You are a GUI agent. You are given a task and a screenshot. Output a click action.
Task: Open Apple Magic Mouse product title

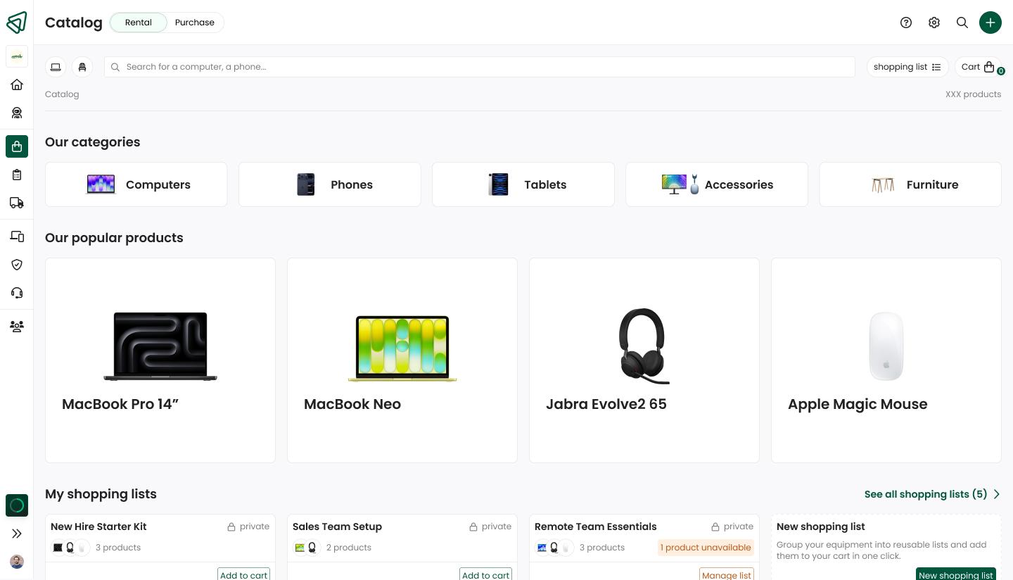858,404
